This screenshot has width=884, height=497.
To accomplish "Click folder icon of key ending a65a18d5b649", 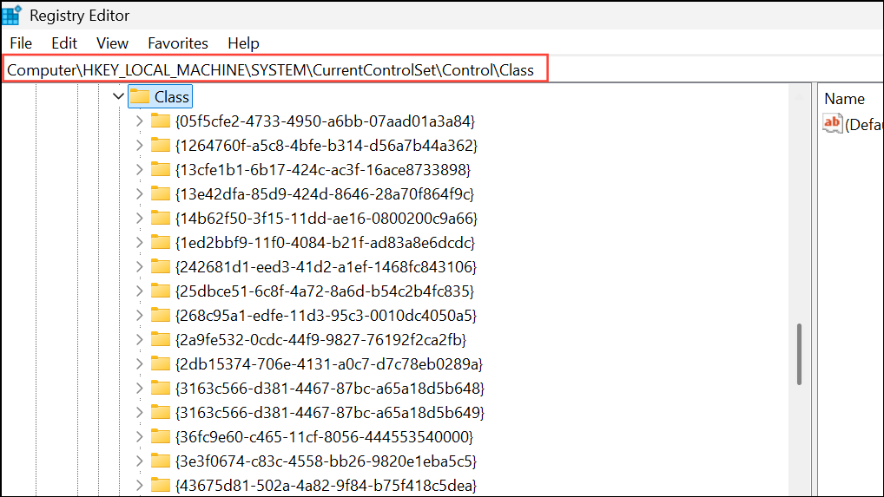I will point(161,412).
